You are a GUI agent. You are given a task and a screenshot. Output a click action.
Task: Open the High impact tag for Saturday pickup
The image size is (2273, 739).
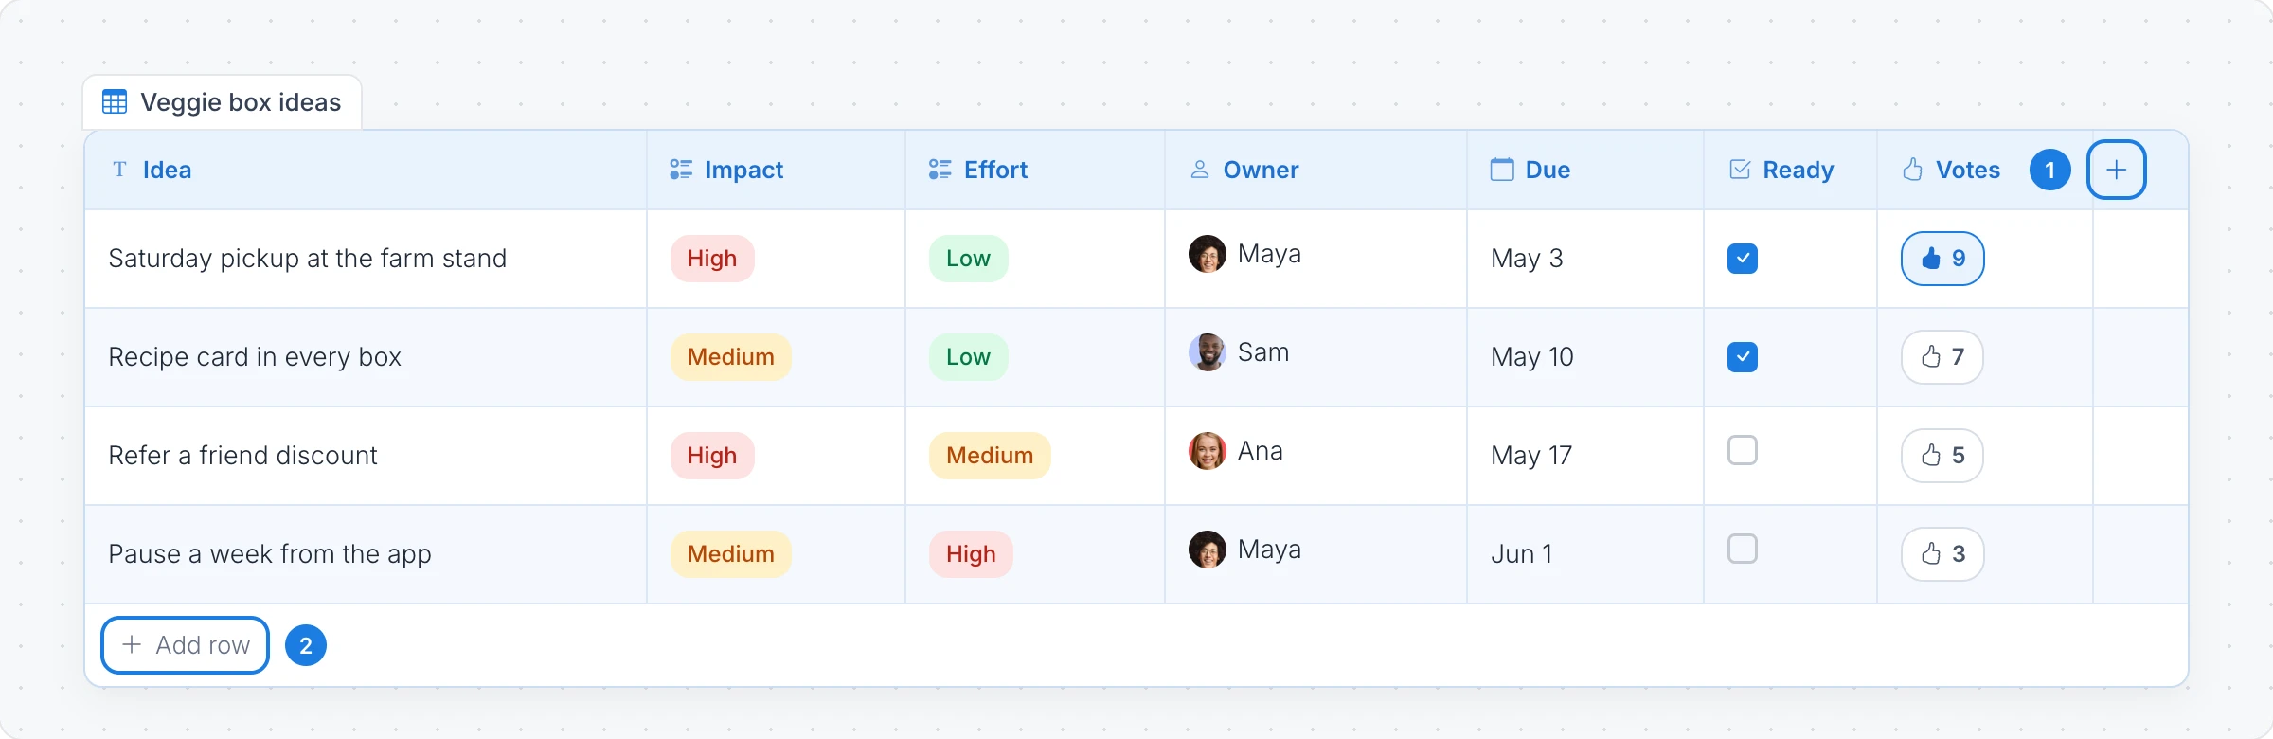pyautogui.click(x=712, y=259)
